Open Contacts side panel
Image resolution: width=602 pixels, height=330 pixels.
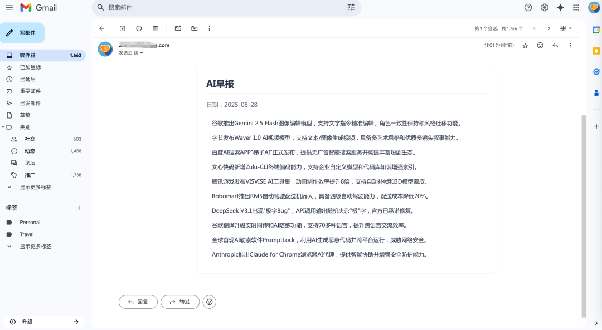[596, 93]
